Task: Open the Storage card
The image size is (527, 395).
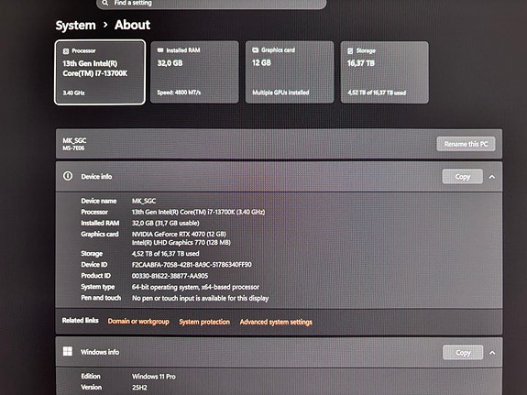Action: click(x=385, y=72)
